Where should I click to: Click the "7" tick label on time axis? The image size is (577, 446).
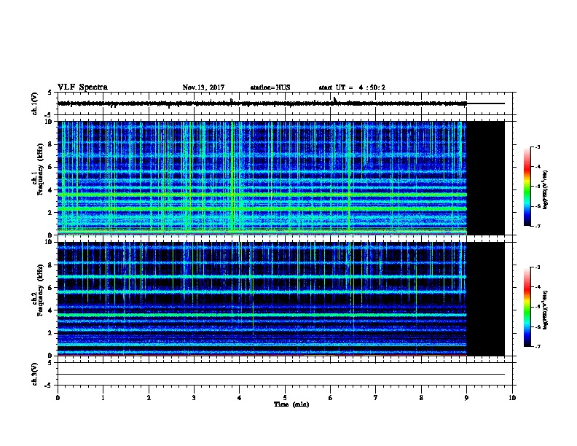(376, 398)
